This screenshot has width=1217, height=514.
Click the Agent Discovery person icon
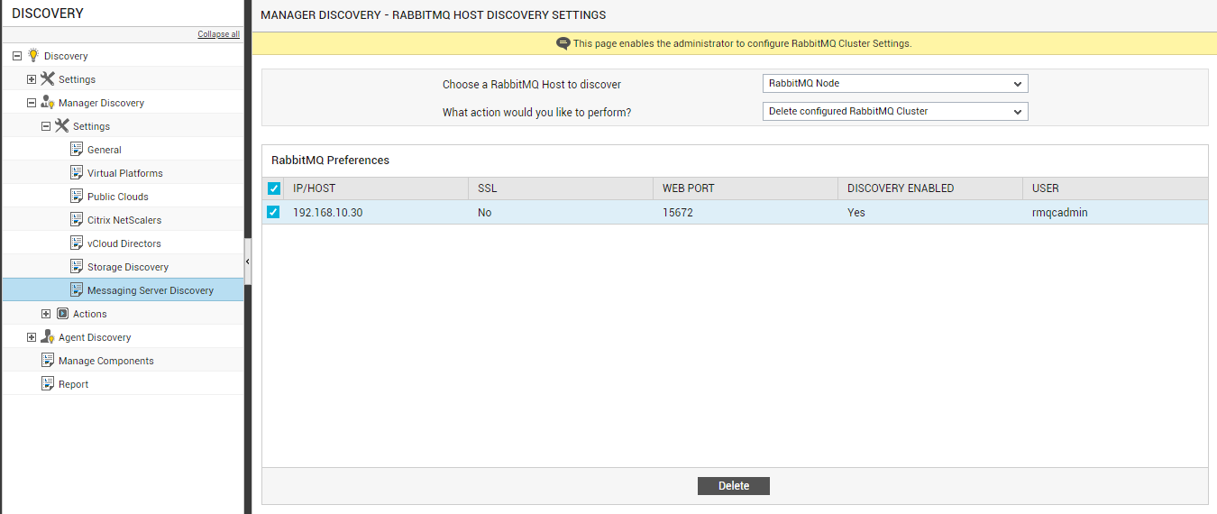tap(48, 336)
